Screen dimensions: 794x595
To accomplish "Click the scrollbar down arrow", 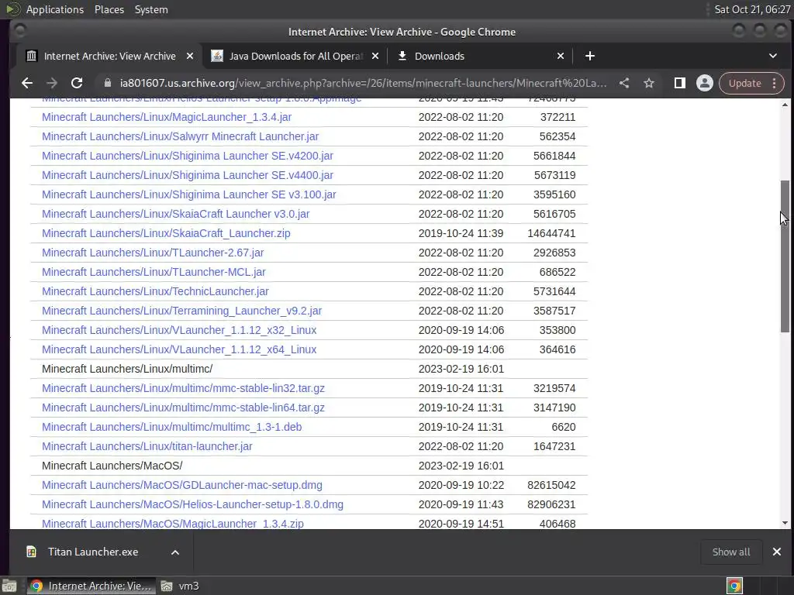I will (785, 523).
